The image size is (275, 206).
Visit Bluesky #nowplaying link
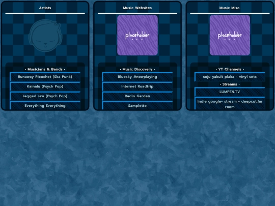tap(137, 77)
